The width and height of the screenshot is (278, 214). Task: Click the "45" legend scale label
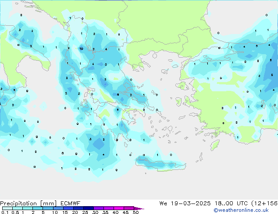click(125, 212)
